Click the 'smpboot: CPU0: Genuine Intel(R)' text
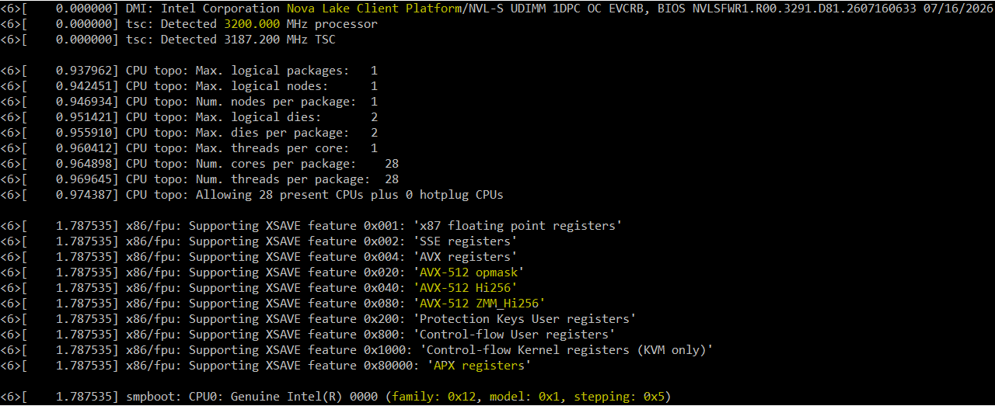The width and height of the screenshot is (995, 406). click(234, 397)
